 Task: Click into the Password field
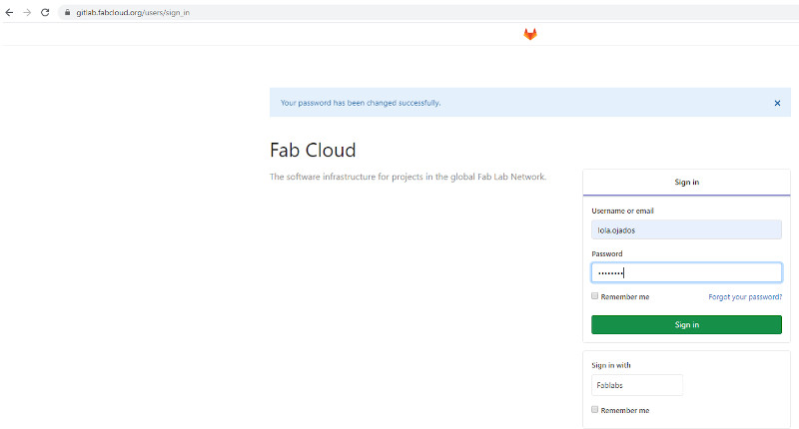pyautogui.click(x=686, y=272)
